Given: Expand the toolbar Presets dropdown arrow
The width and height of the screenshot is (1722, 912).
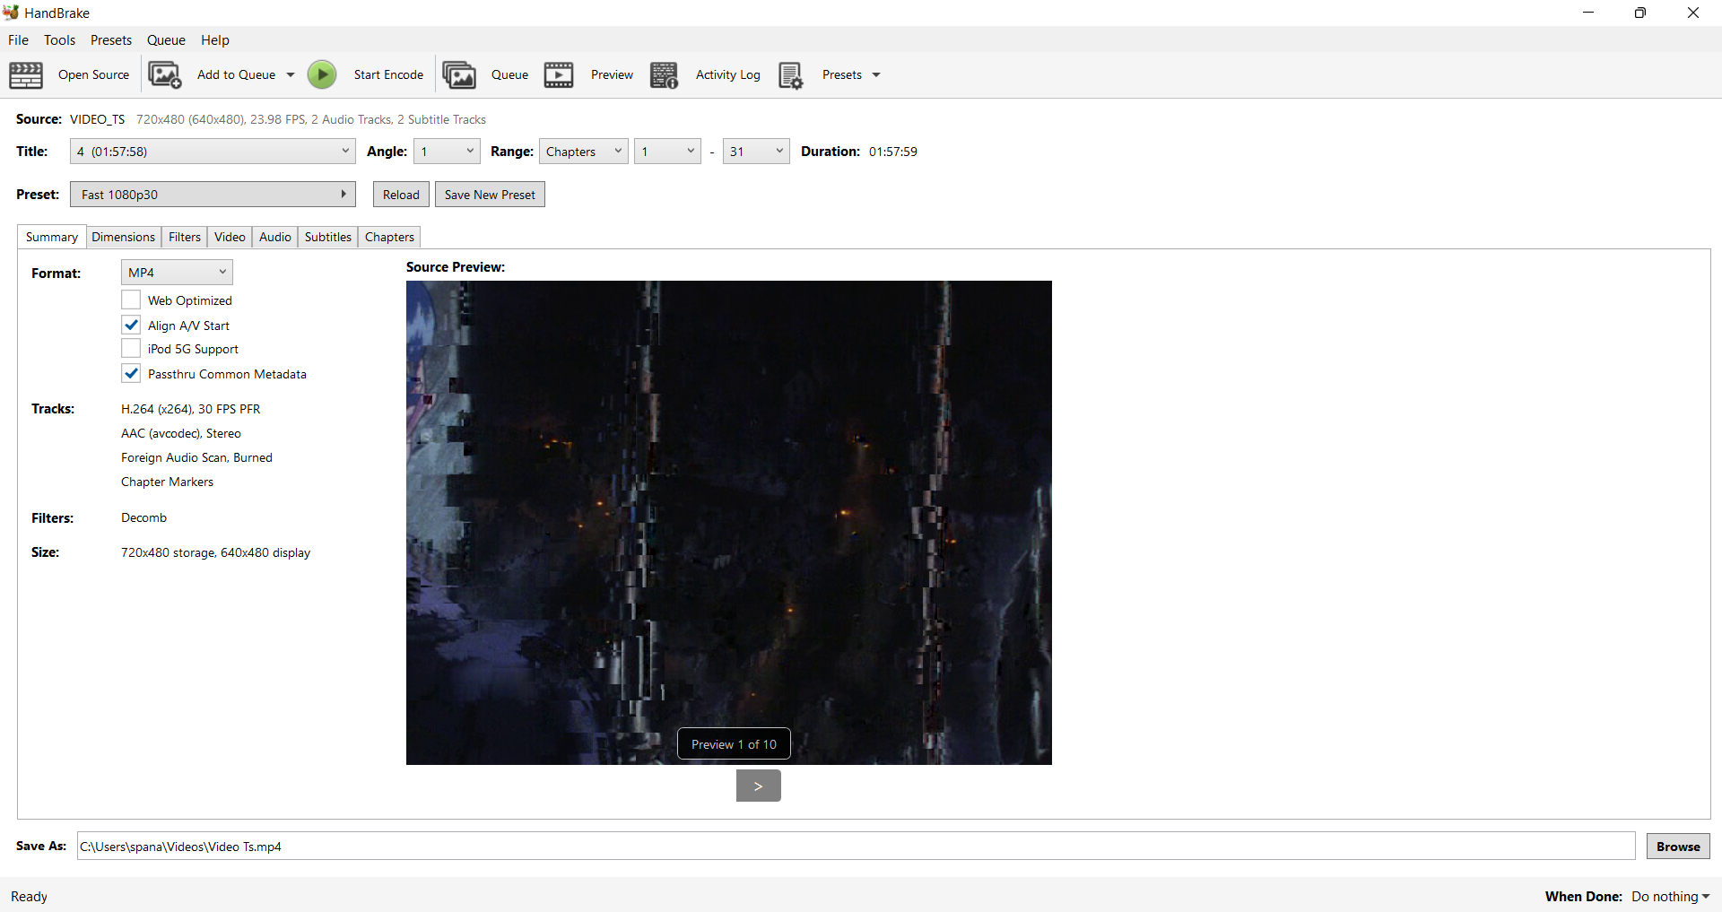Looking at the screenshot, I should coord(876,75).
